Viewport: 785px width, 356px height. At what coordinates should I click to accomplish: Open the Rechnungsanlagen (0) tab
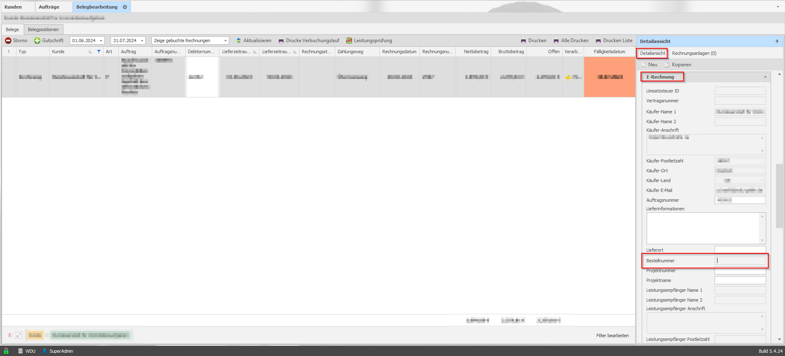pos(694,53)
